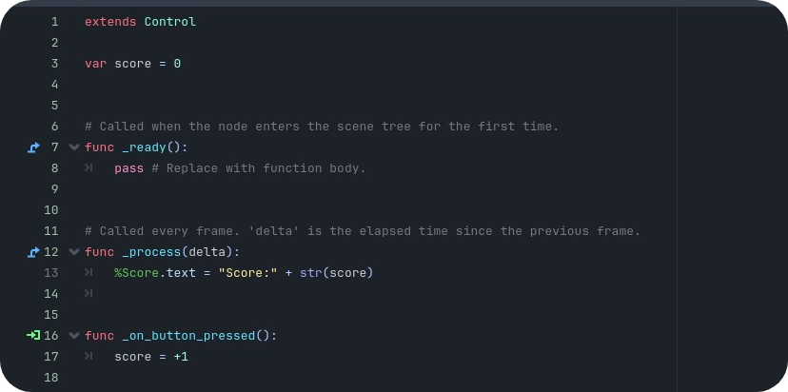Click the "Score:" string literal

pos(247,273)
